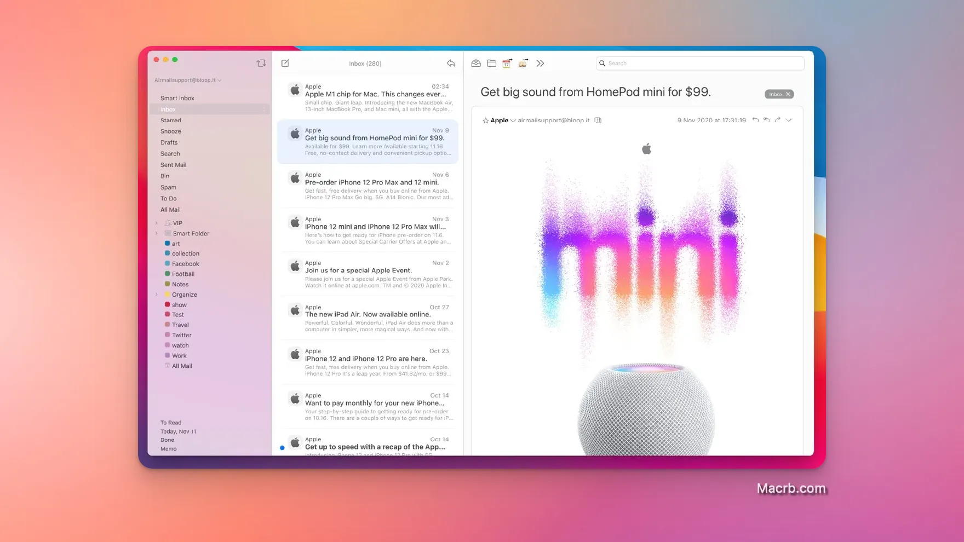Screen dimensions: 964x542
Task: Select the Today, Nov 11 filter
Action: (x=178, y=431)
